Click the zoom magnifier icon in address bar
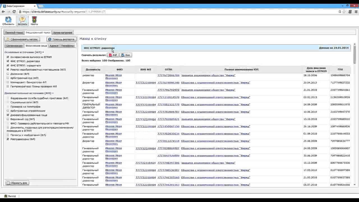The image size is (359, 202). click(x=340, y=12)
